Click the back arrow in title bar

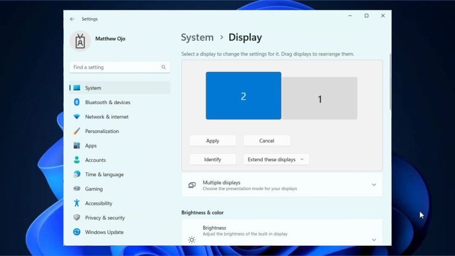point(72,19)
